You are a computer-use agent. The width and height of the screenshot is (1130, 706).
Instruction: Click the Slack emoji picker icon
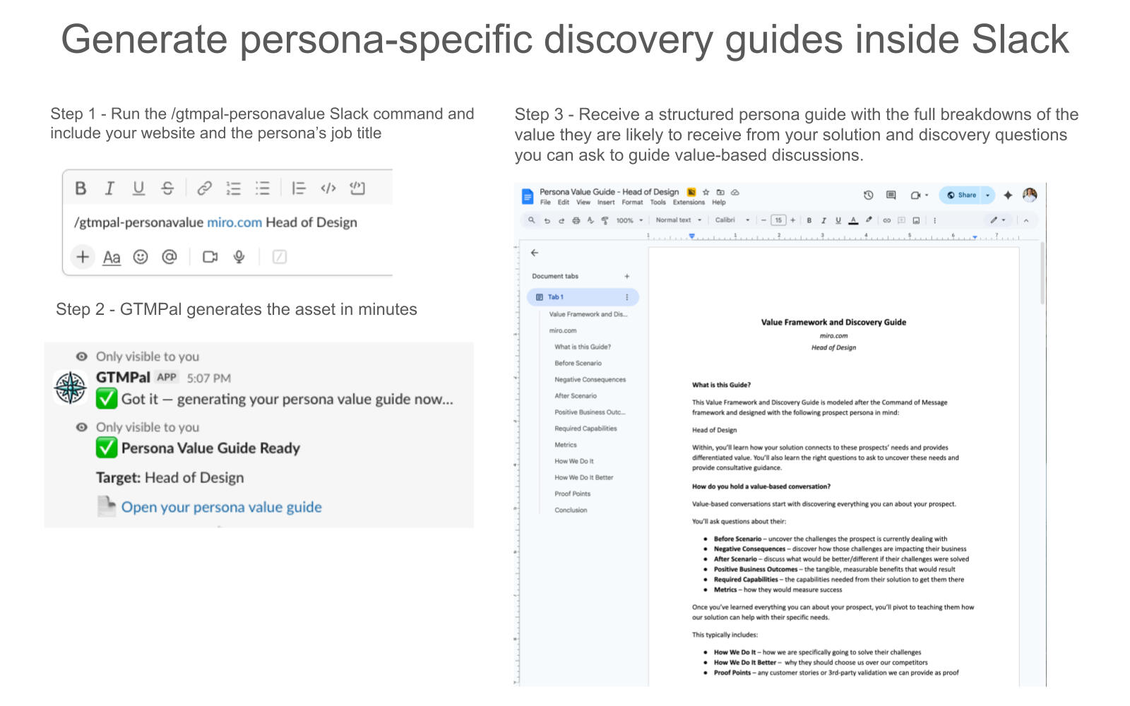141,257
